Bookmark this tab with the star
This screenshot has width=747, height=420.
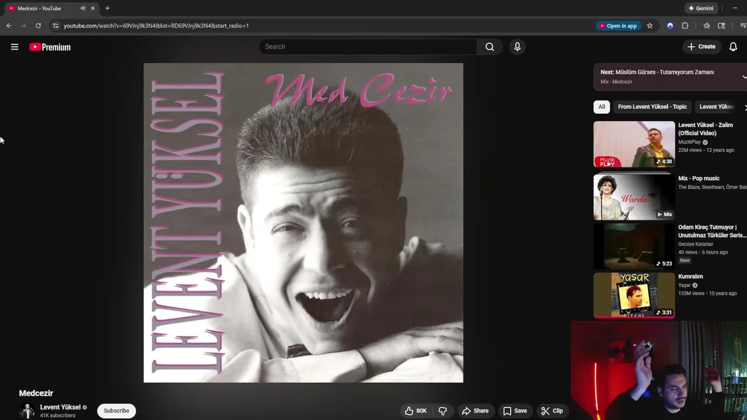tap(650, 26)
